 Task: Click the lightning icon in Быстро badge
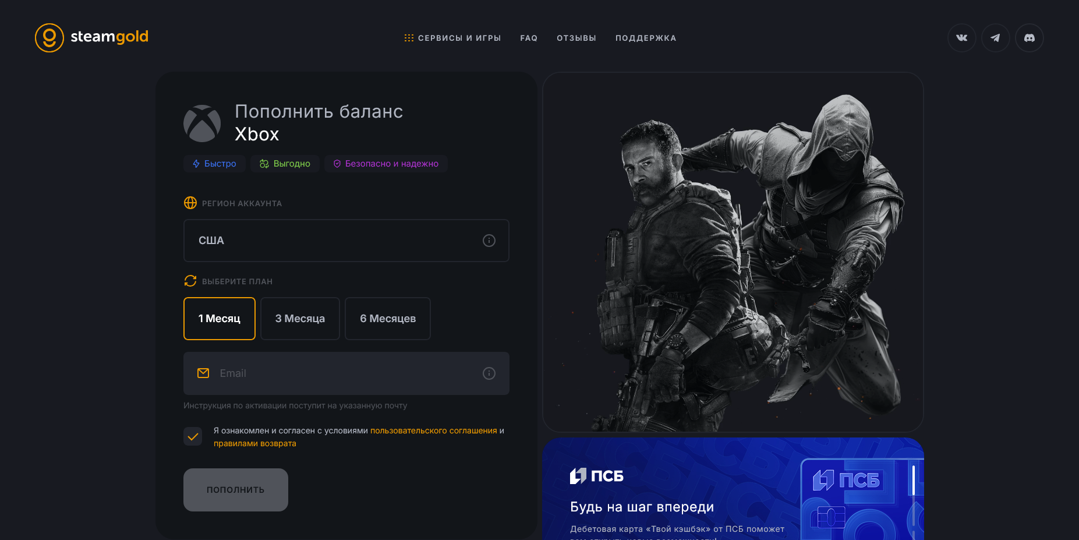coord(196,164)
